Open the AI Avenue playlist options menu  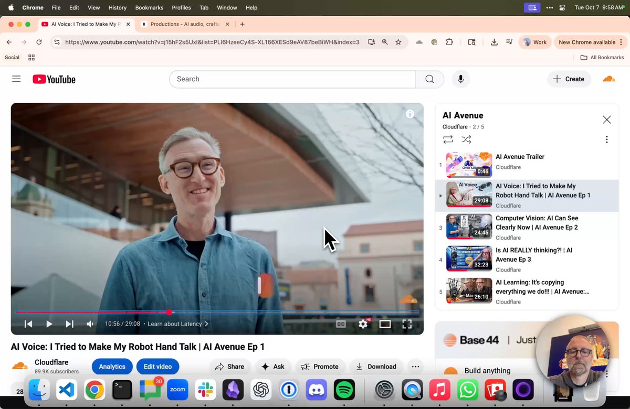(x=607, y=139)
